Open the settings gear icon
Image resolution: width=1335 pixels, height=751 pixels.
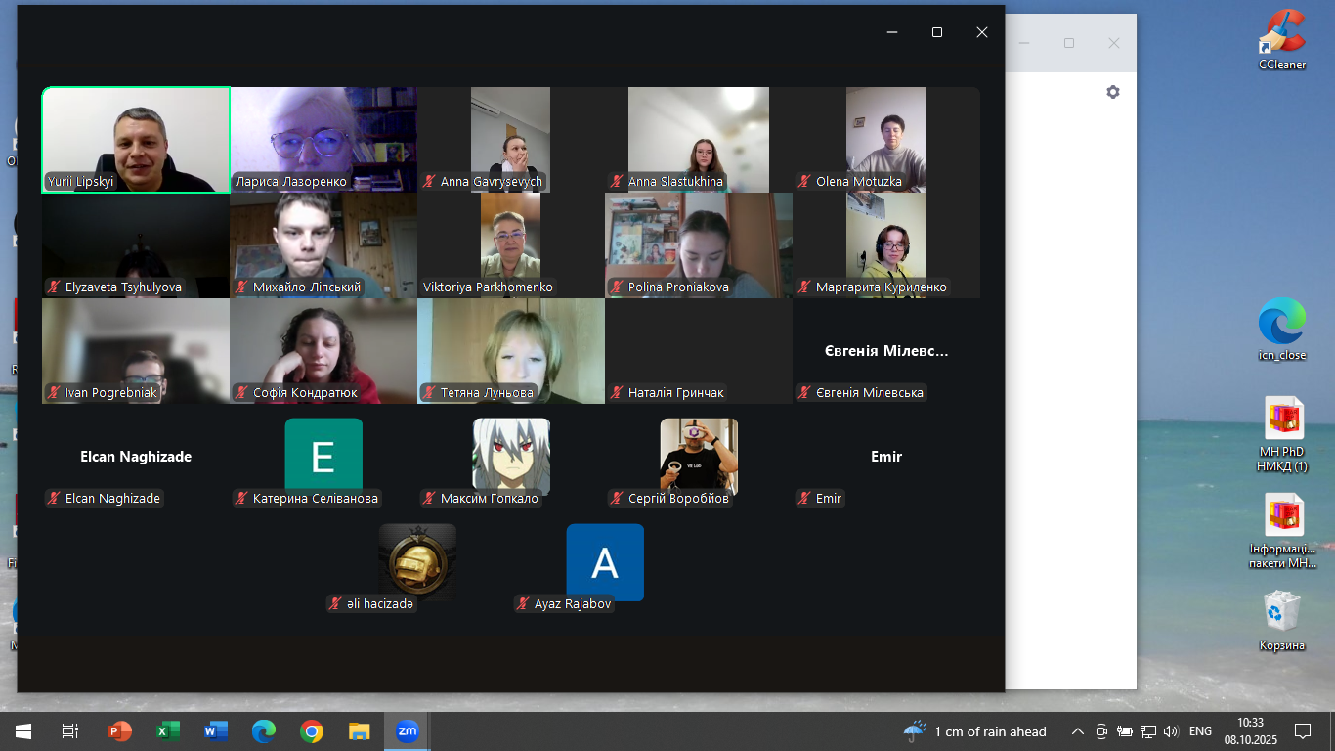(1112, 92)
